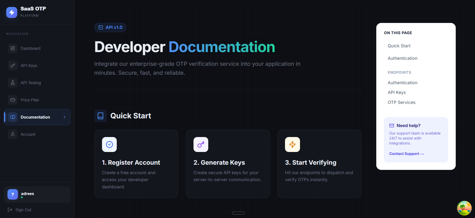Click the 'ON THIS PAGE' heading

[398, 33]
